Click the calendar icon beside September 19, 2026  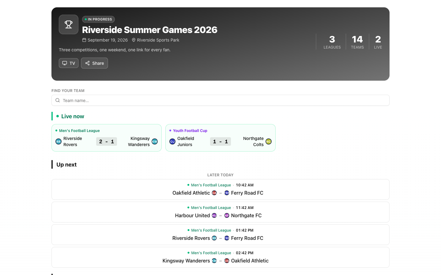84,40
